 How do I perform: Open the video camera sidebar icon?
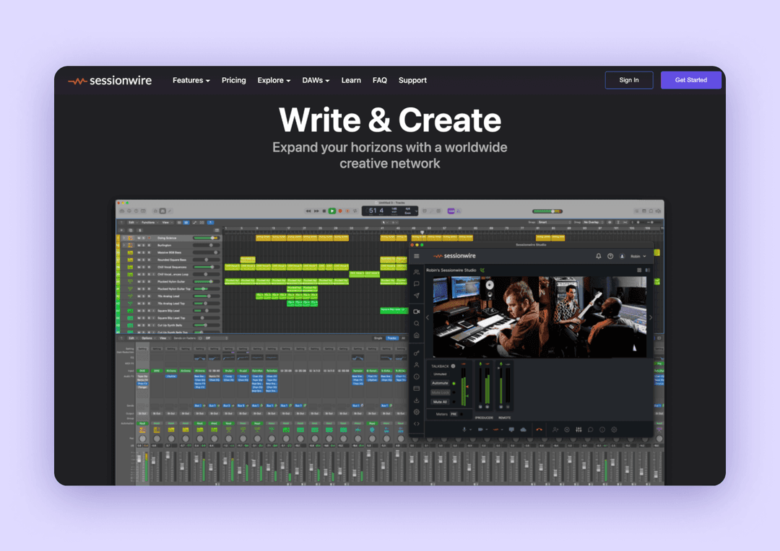pos(417,312)
